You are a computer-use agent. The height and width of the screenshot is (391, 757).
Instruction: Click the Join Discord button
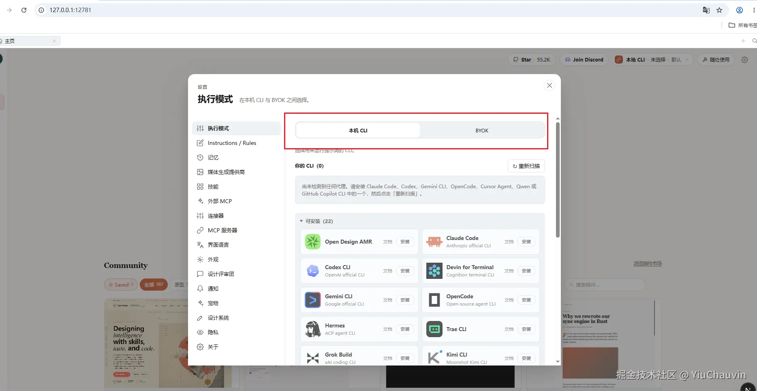[x=584, y=59]
